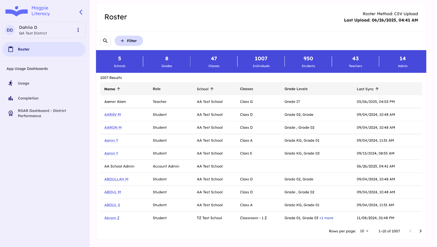Click the Magpie Literacy logo
Image resolution: width=437 pixels, height=247 pixels.
click(x=28, y=11)
